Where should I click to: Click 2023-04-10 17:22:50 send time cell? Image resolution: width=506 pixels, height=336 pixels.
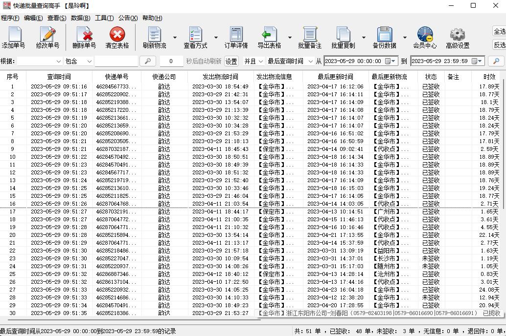pos(220,282)
